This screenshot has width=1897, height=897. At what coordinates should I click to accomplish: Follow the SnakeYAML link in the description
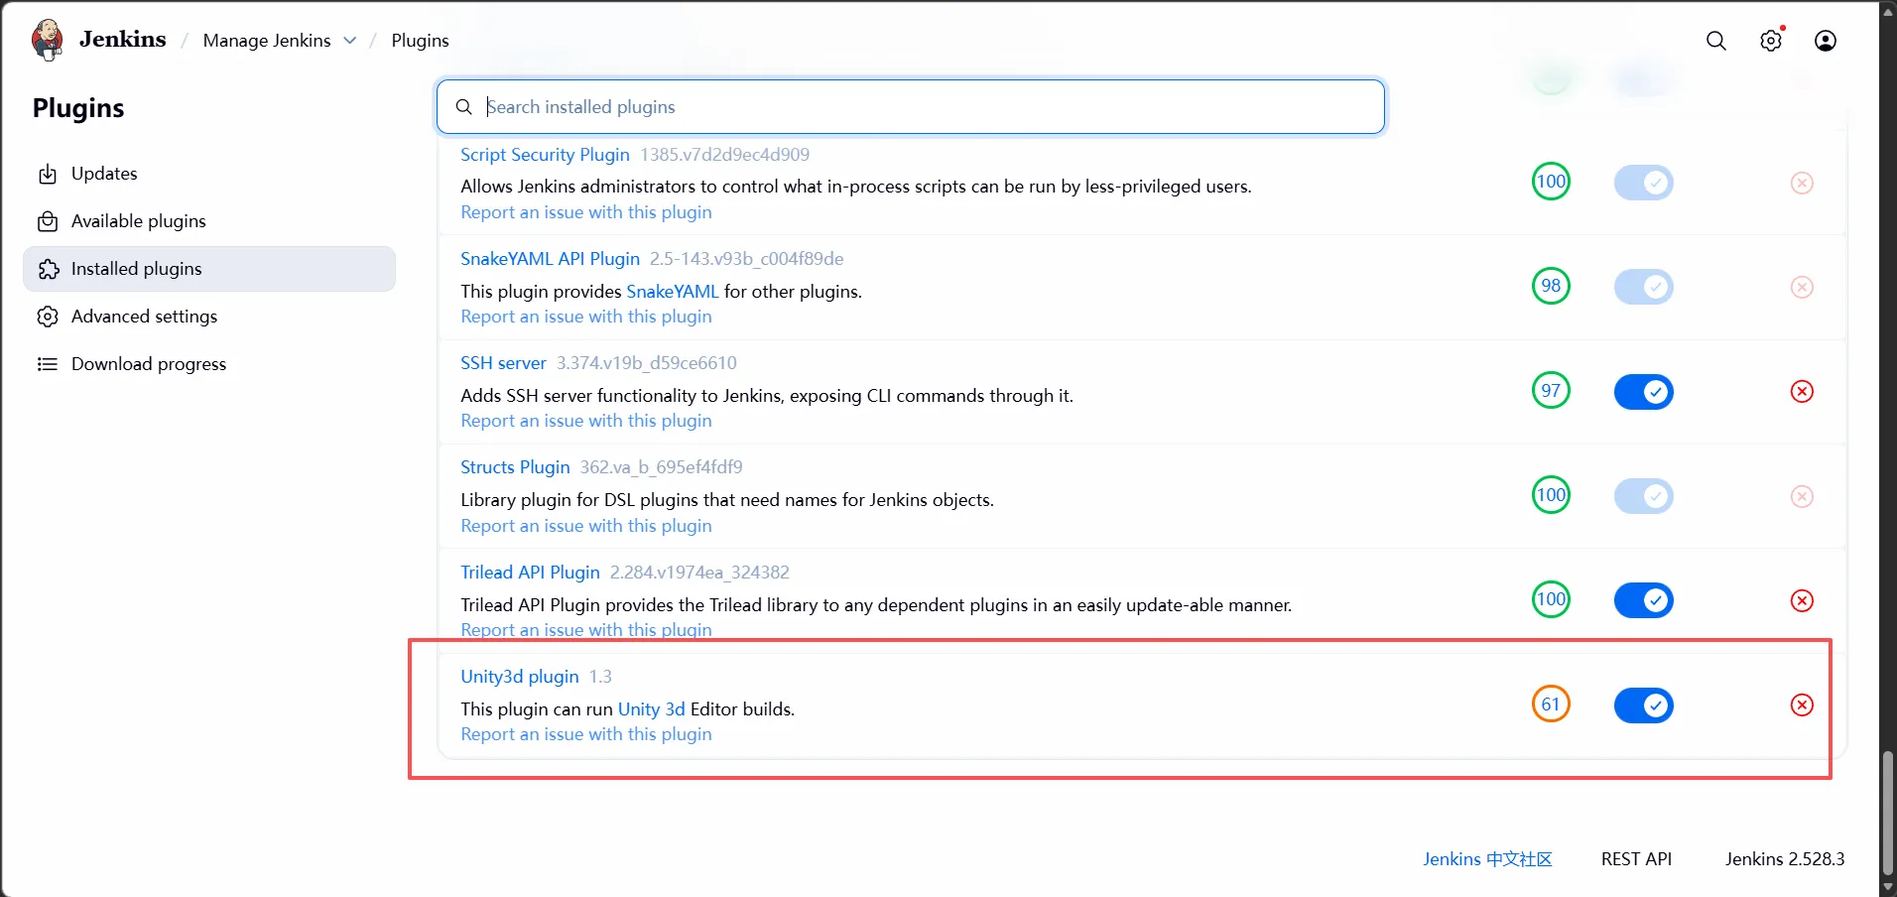(672, 292)
